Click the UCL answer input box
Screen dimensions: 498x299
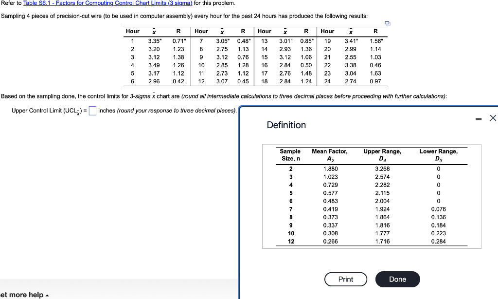(93, 111)
